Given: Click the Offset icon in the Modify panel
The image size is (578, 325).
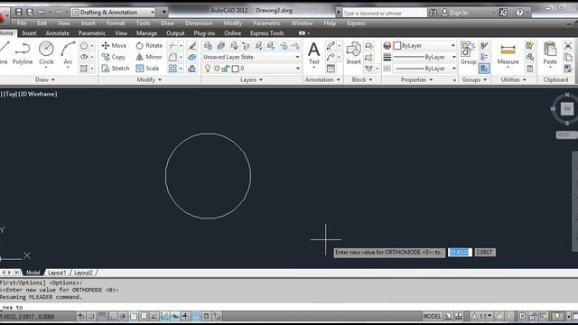Looking at the screenshot, I should [x=192, y=69].
